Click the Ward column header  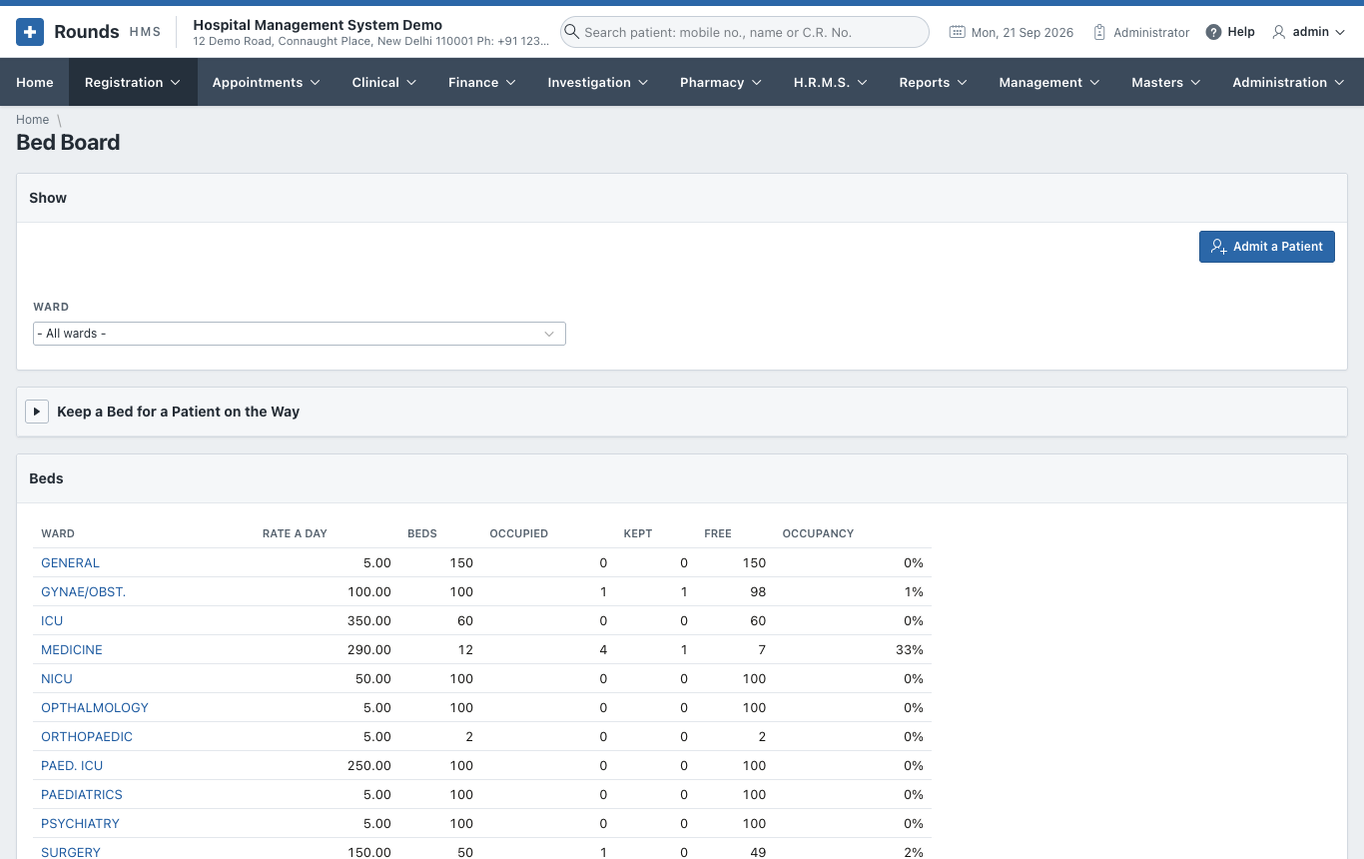tap(58, 533)
